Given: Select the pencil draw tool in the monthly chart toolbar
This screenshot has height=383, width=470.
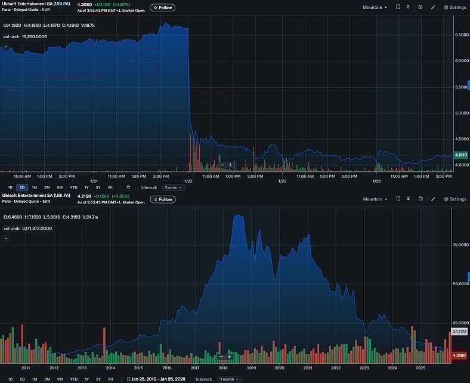Looking at the screenshot, I should pos(433,199).
